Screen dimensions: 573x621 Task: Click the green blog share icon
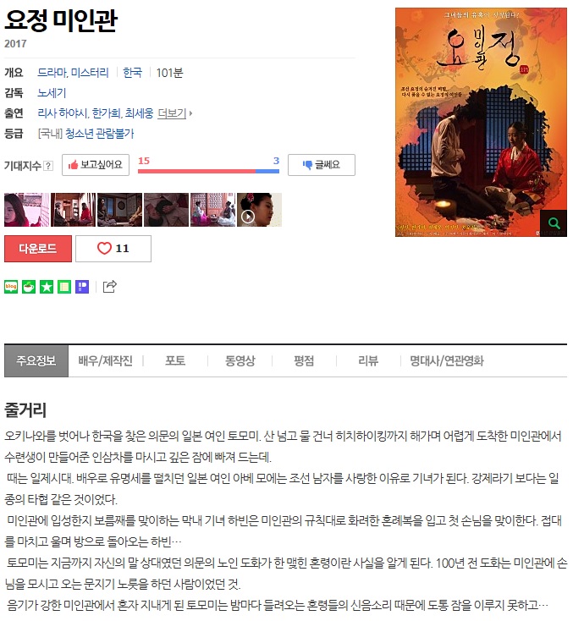(11, 286)
